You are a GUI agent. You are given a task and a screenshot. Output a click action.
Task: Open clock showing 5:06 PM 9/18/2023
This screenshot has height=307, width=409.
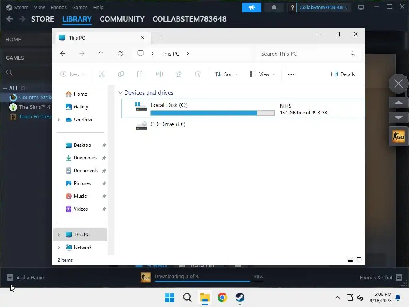point(381,297)
